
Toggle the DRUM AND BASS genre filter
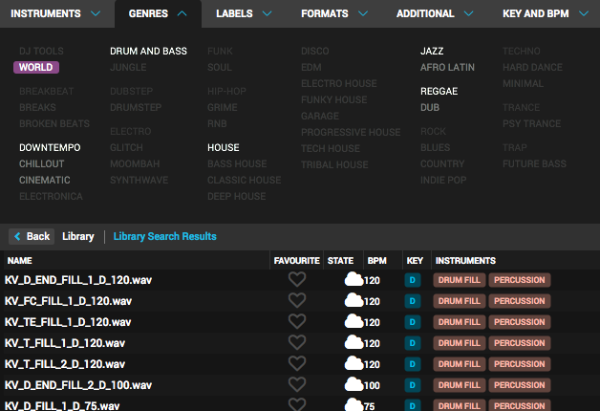point(148,51)
